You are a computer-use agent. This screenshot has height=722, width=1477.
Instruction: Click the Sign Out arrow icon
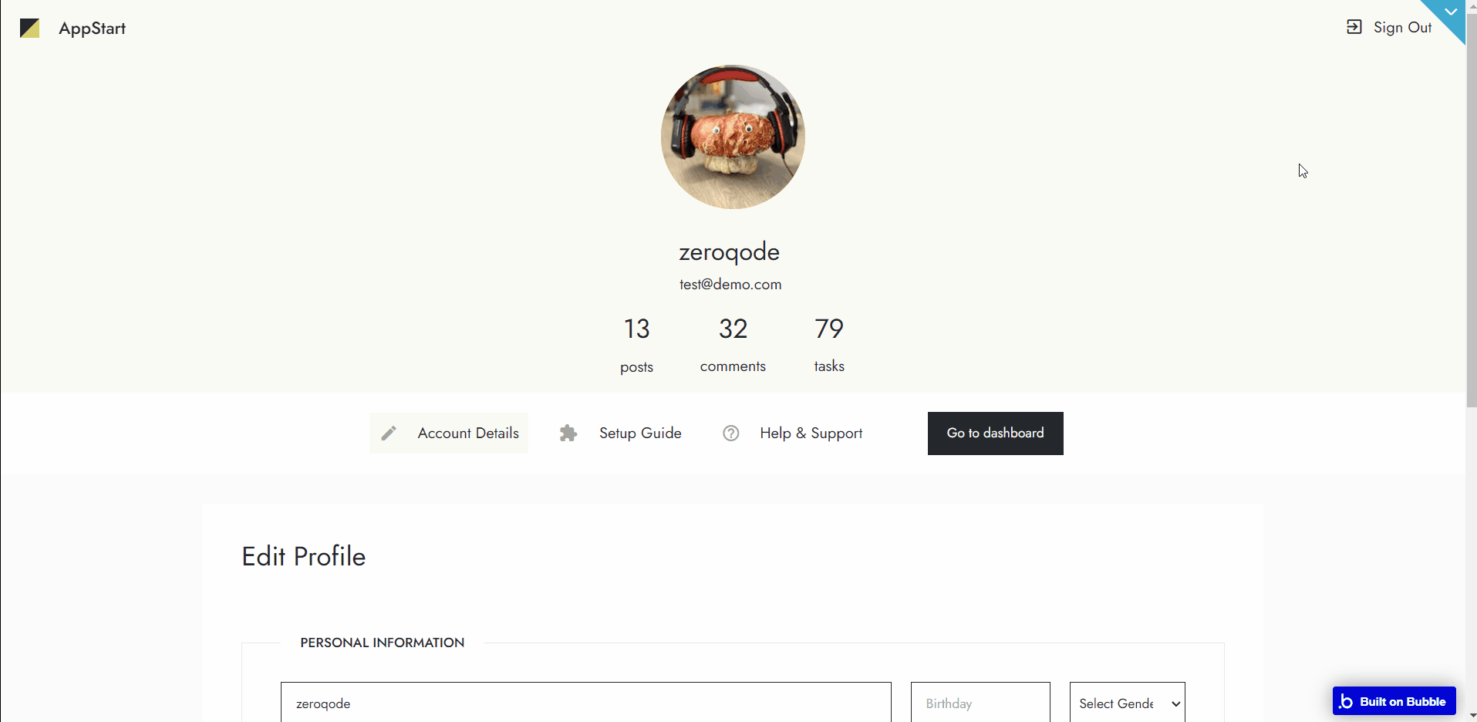point(1354,27)
